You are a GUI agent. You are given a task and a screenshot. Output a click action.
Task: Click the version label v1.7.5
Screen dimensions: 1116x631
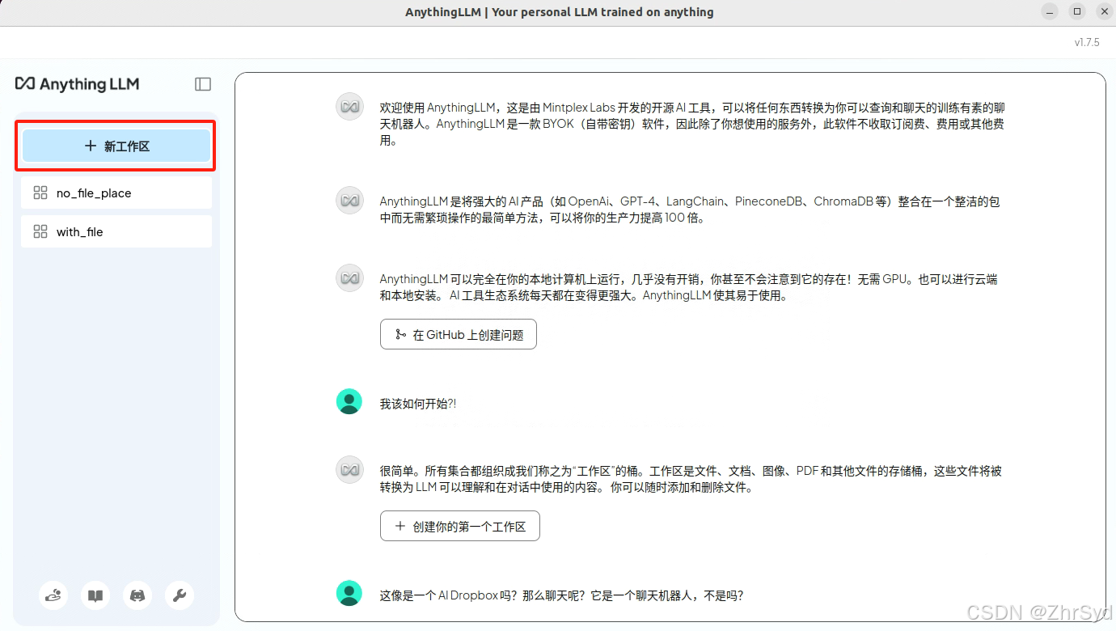1087,42
